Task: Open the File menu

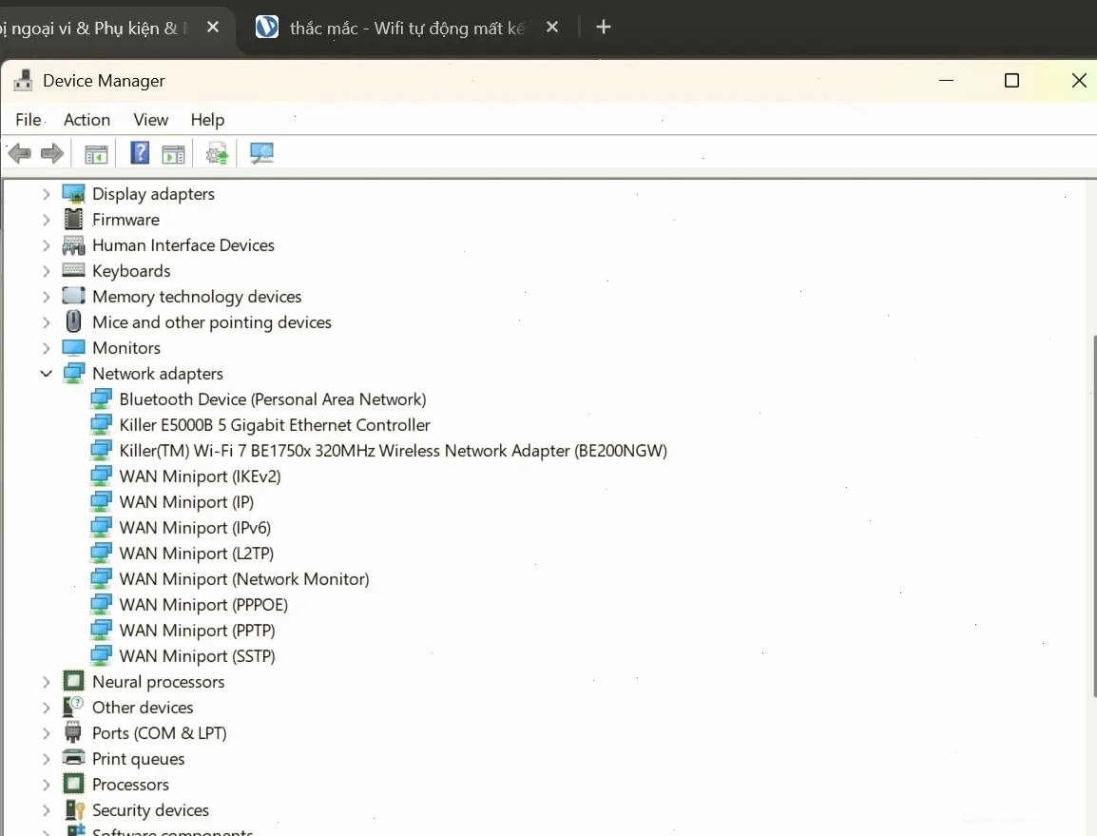Action: 29,120
